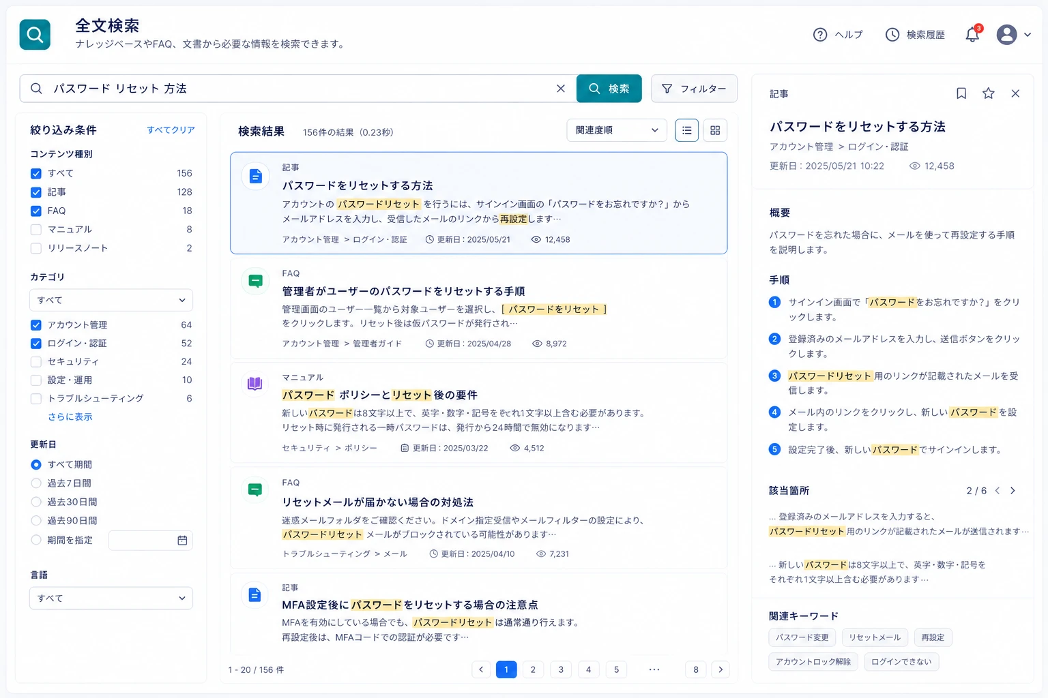Click the パスワード変更 keyword tag
The image size is (1048, 698).
click(802, 637)
